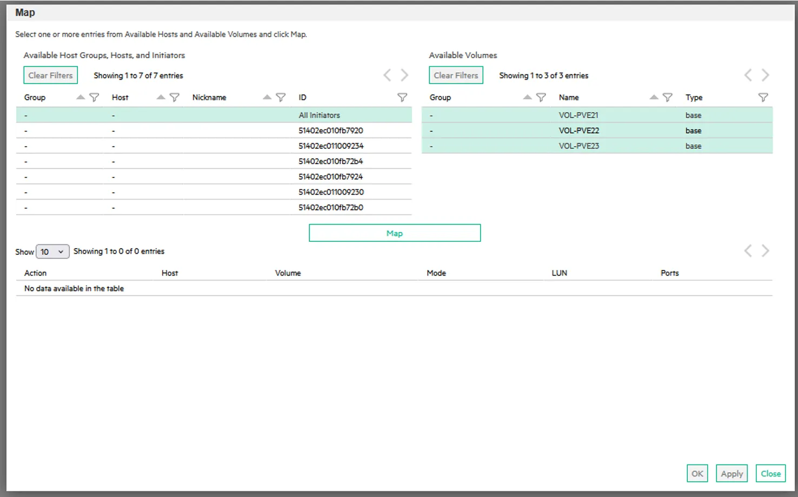Viewport: 798px width, 497px height.
Task: Close the Map dialog
Action: pyautogui.click(x=770, y=473)
